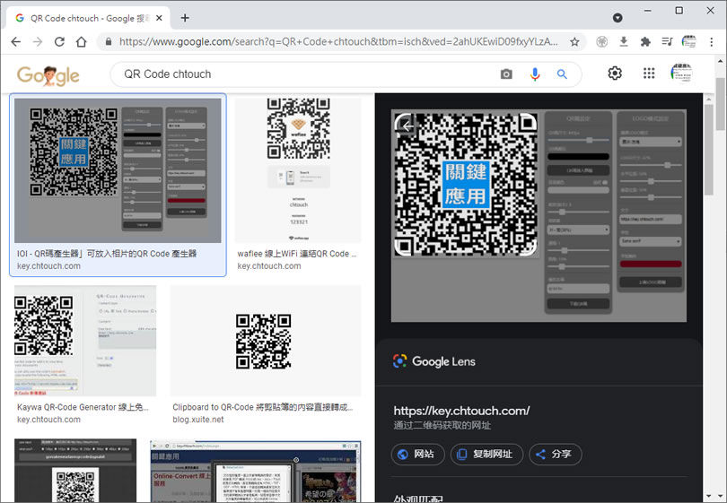Click the address bar URL
The image size is (727, 503).
click(x=338, y=41)
